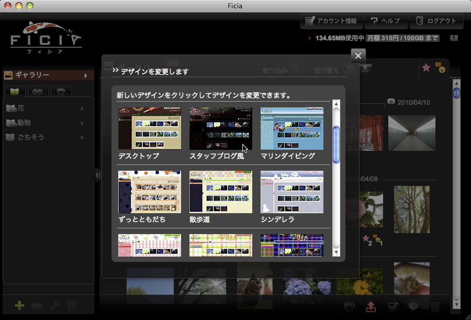Click the notification speech bubble icon
The image size is (471, 320).
pos(454,38)
